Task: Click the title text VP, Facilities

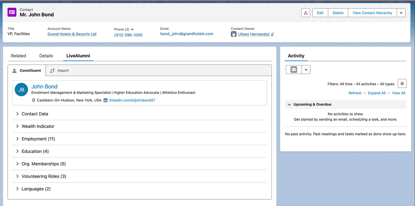Action: pos(19,34)
